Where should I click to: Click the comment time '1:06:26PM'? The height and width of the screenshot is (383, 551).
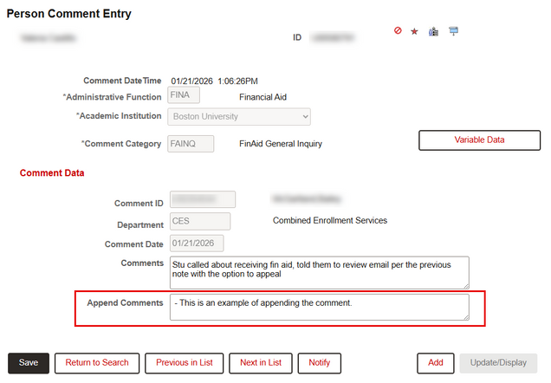point(238,81)
